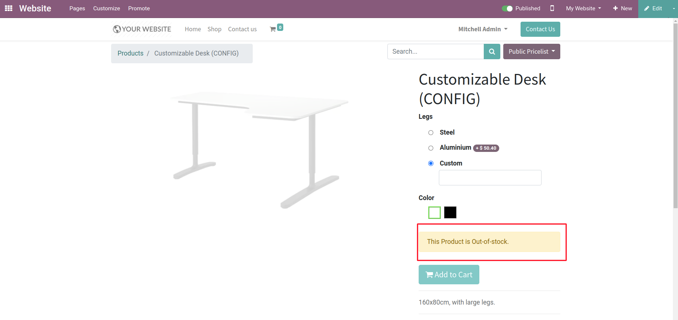Toggle the Published switch

point(507,8)
